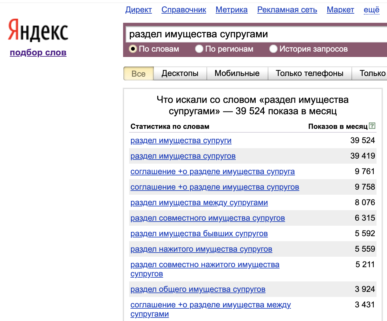Open the "Директ" link
The width and height of the screenshot is (387, 321).
[x=139, y=10]
